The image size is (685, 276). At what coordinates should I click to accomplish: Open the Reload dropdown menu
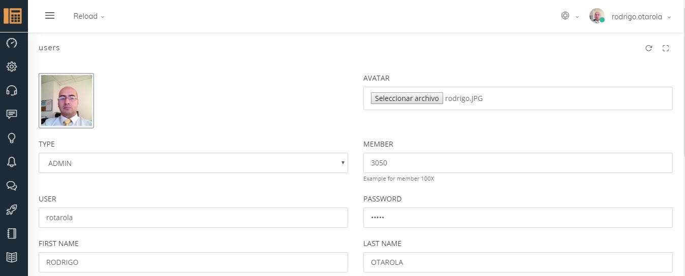[x=89, y=16]
